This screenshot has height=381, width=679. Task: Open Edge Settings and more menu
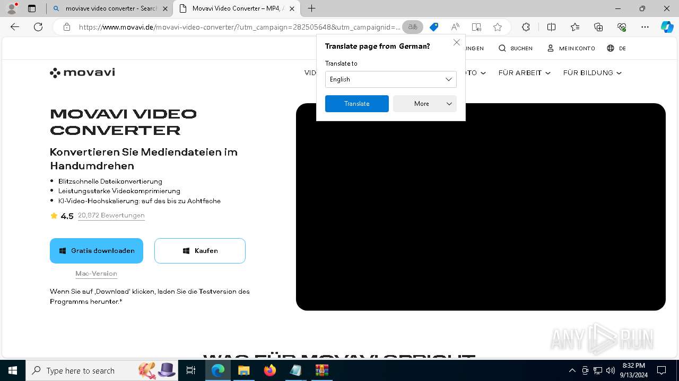click(645, 27)
